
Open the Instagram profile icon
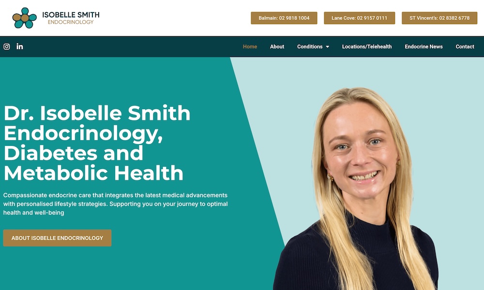click(x=6, y=46)
